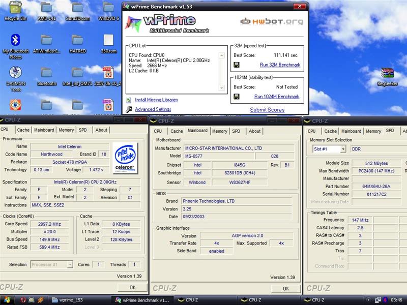
Task: Click Max Bandwidth value PC2400 (147 MHz)
Action: tap(376, 171)
